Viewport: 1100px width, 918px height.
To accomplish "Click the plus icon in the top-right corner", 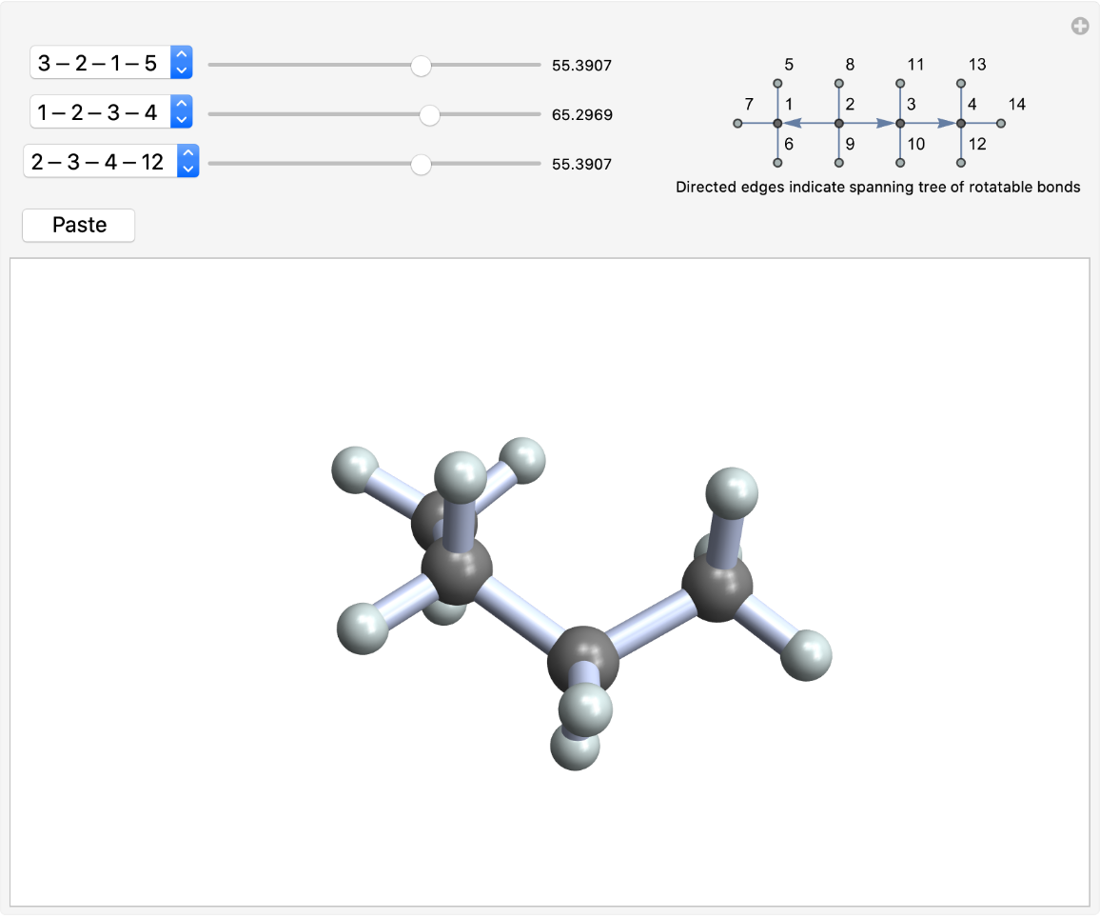I will 1080,27.
